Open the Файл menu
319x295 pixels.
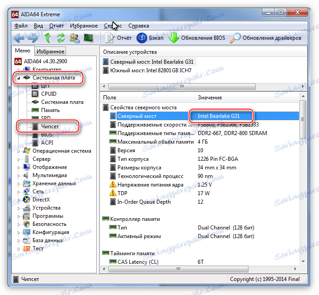(21, 26)
